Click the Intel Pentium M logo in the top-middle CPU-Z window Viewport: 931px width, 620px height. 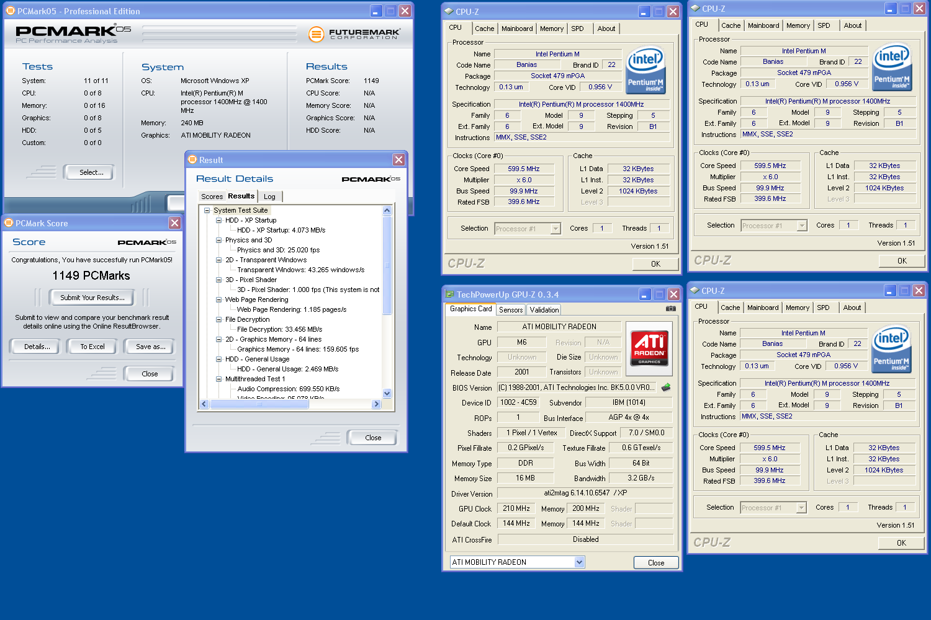[x=645, y=70]
